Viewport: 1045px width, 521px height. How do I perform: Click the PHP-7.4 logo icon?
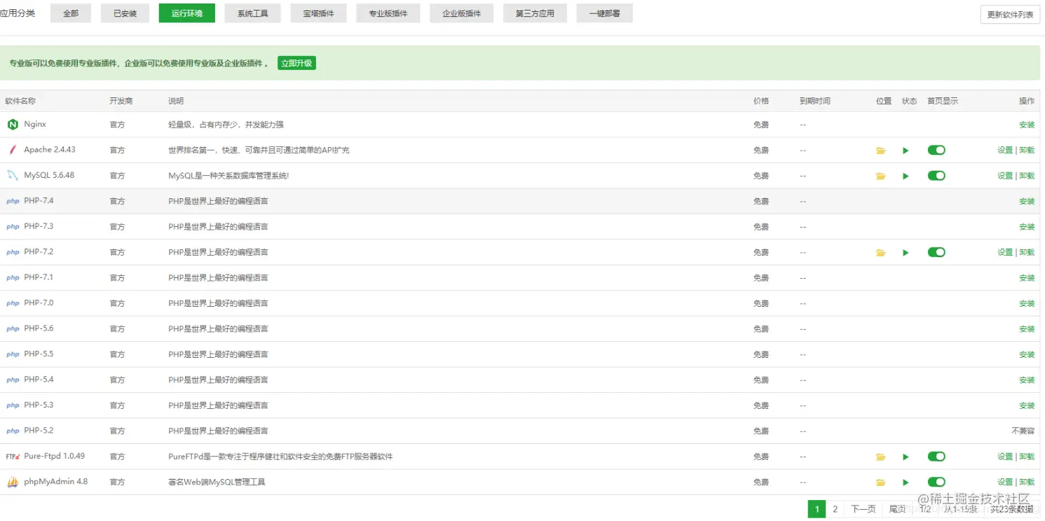coord(13,202)
